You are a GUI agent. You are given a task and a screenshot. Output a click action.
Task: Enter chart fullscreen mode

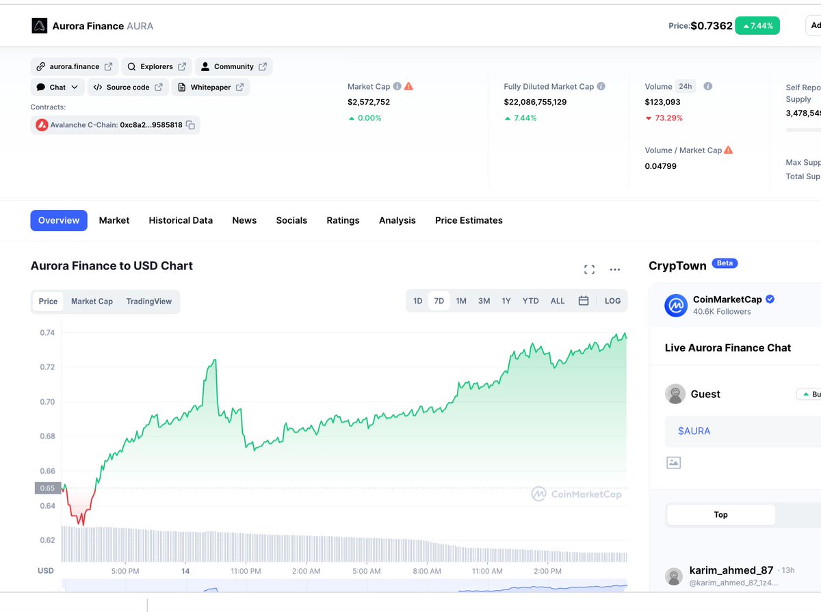(x=589, y=269)
